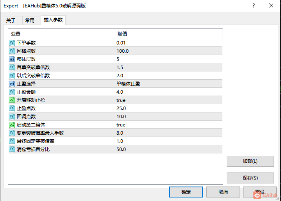Click the icon beside 止盈点数
Screen dimensions: 281x201
pyautogui.click(x=12, y=108)
